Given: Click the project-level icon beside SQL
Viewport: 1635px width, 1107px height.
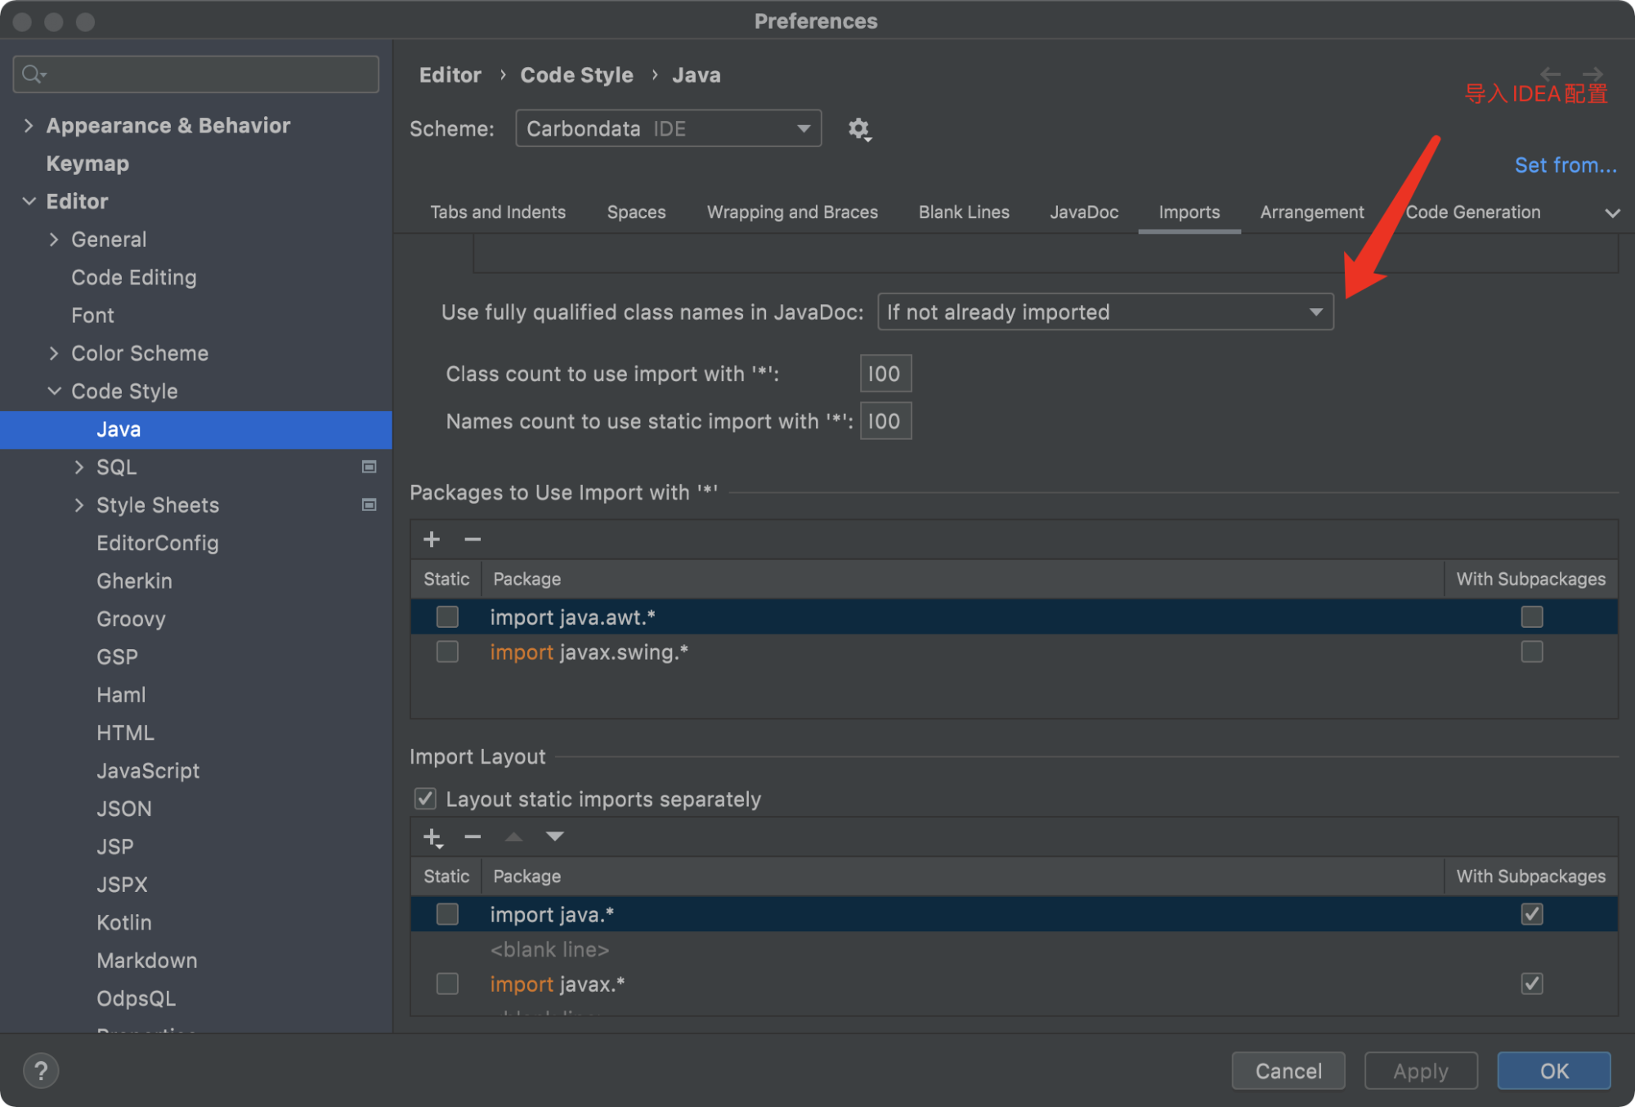Looking at the screenshot, I should click(x=370, y=467).
